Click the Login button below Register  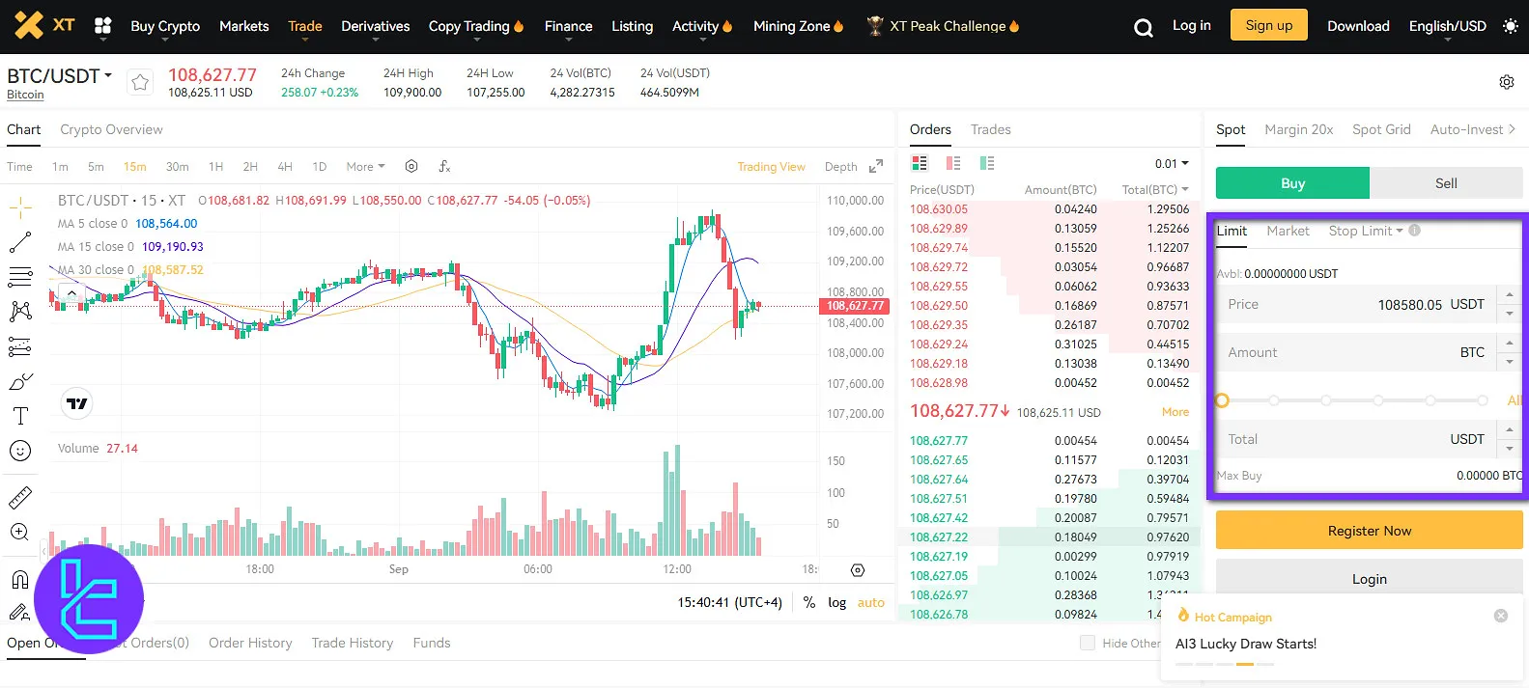(1369, 579)
